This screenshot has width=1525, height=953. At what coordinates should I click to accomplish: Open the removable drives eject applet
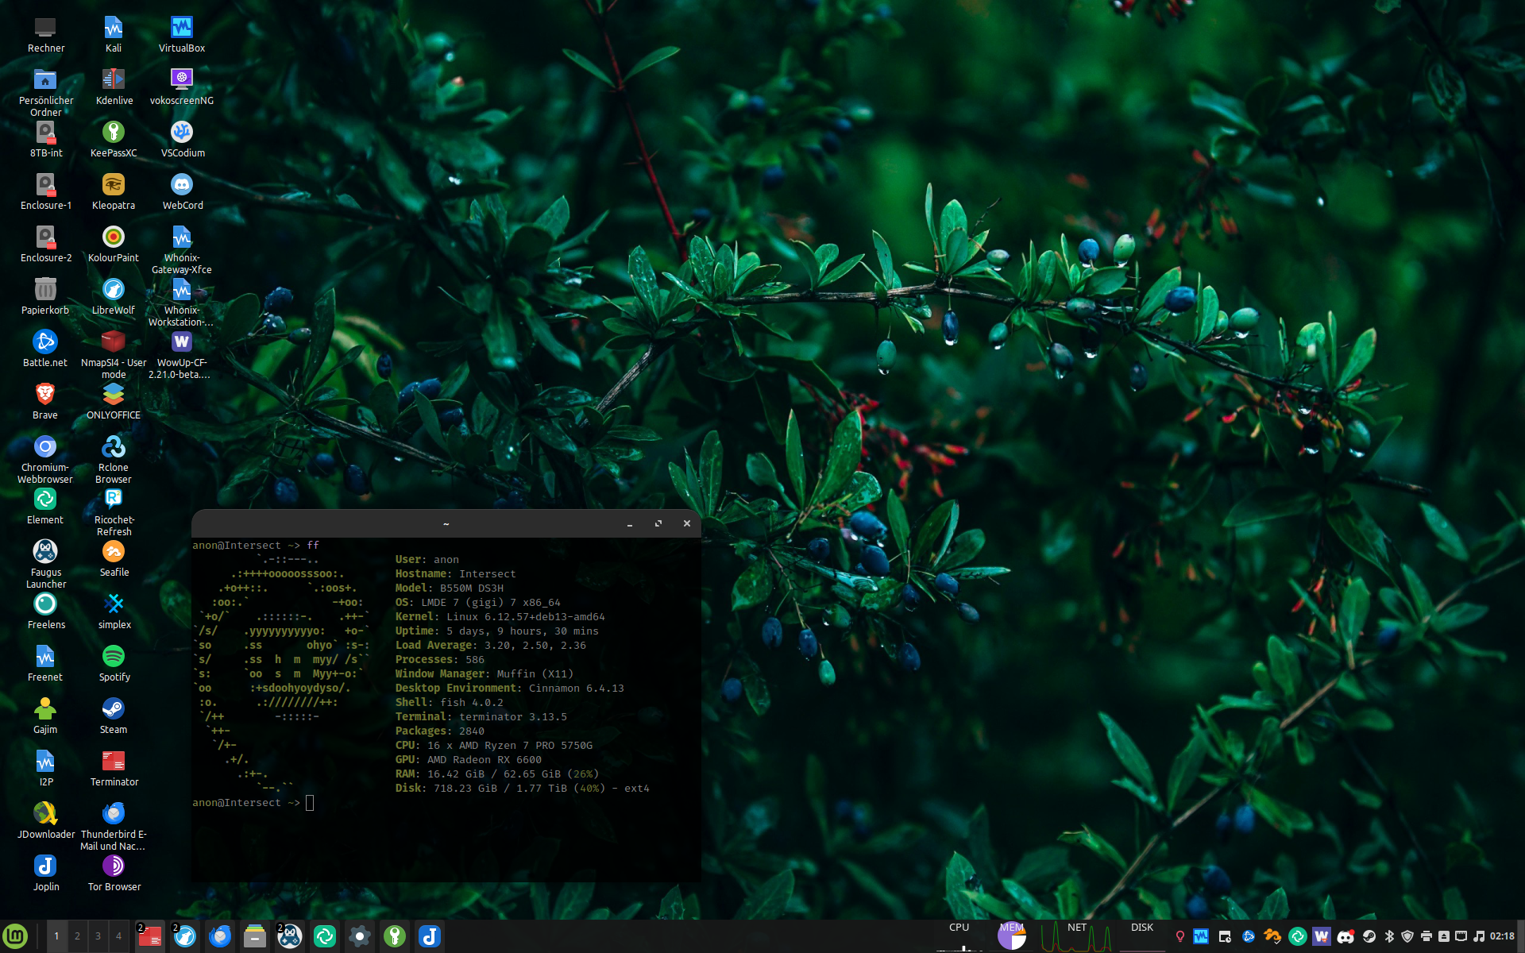click(x=1444, y=936)
